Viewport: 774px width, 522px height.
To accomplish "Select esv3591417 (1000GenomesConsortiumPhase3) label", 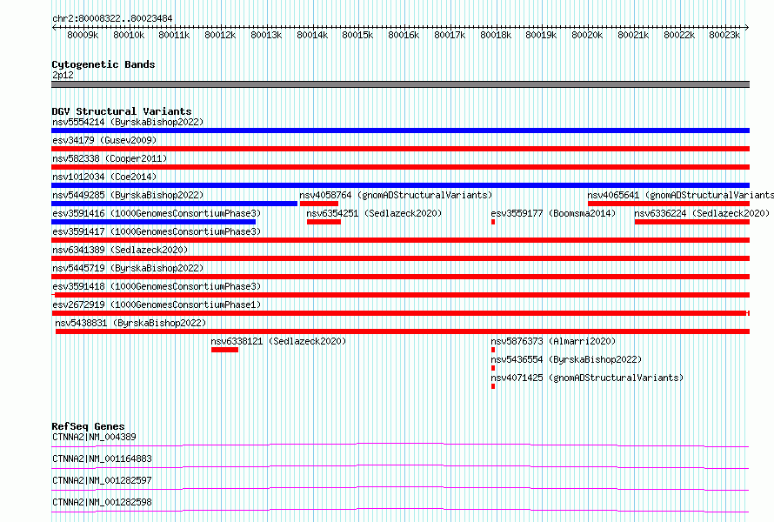I will 157,231.
